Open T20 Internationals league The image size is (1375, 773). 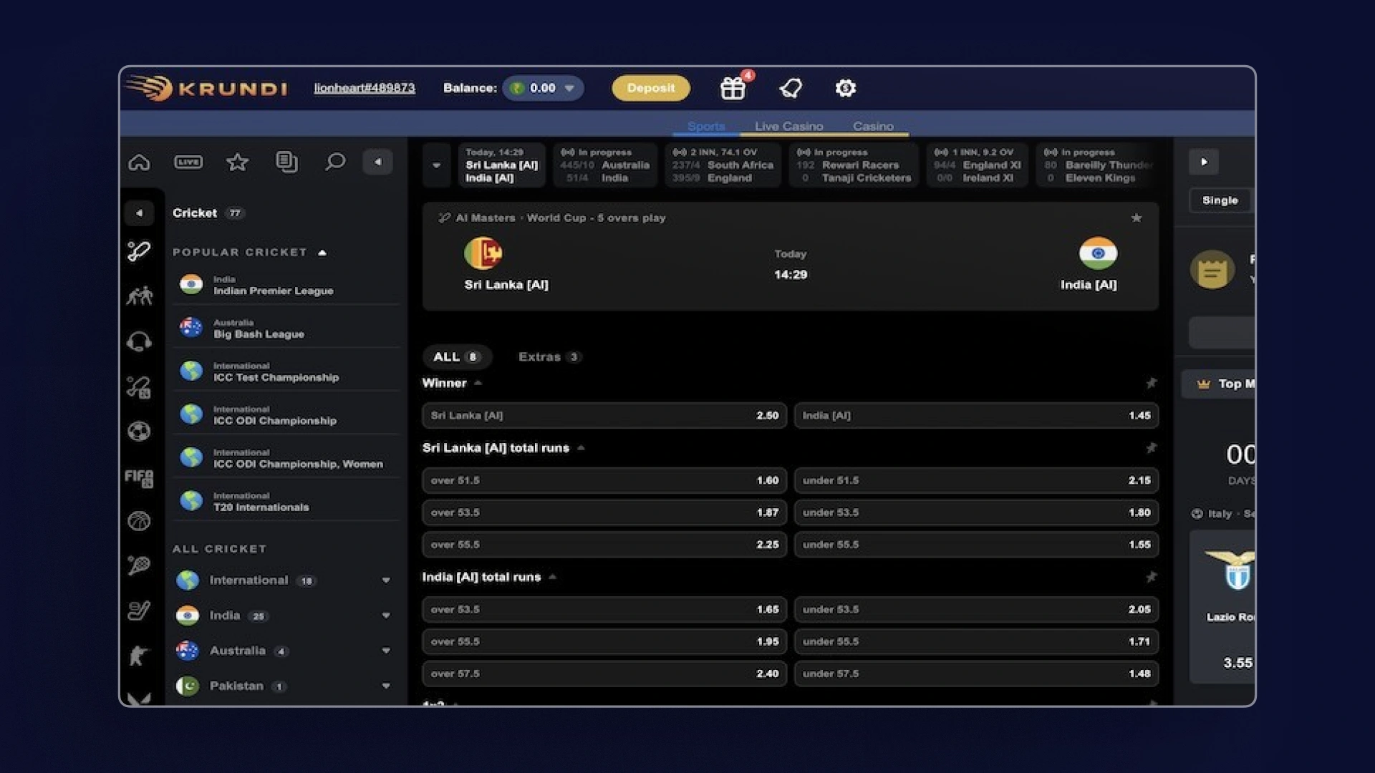click(285, 502)
